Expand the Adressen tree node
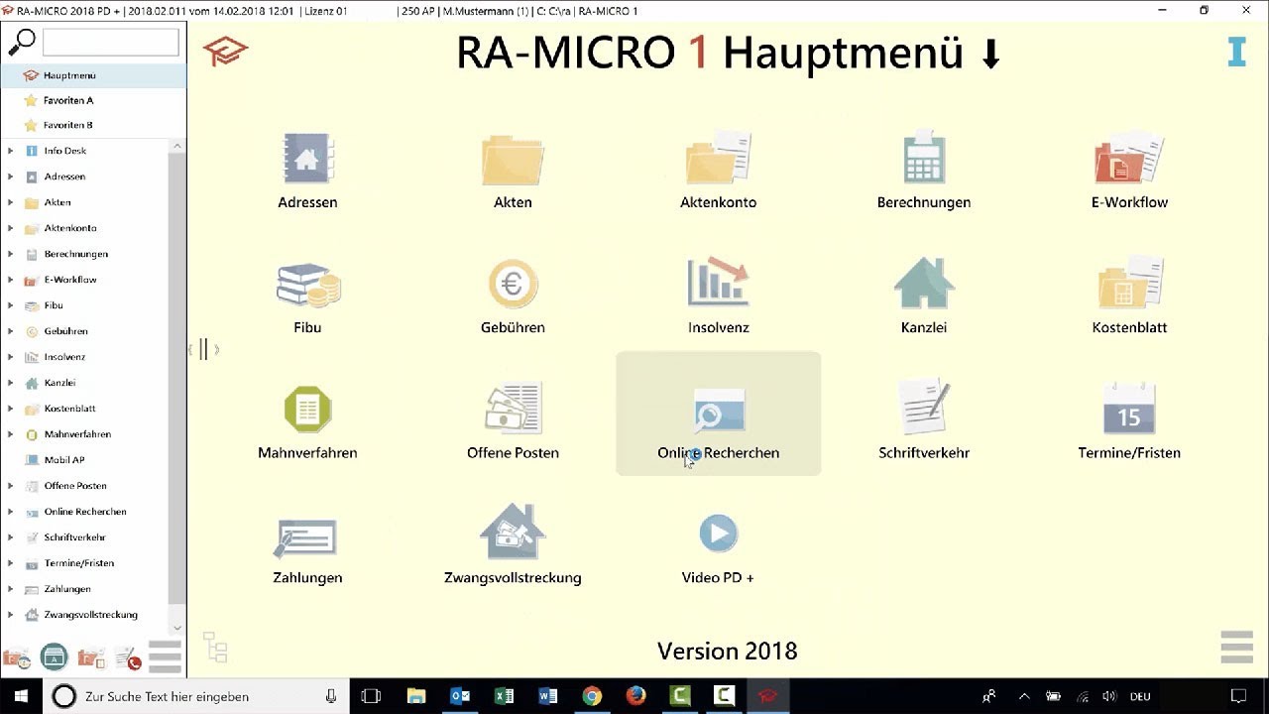This screenshot has width=1269, height=714. 10,177
